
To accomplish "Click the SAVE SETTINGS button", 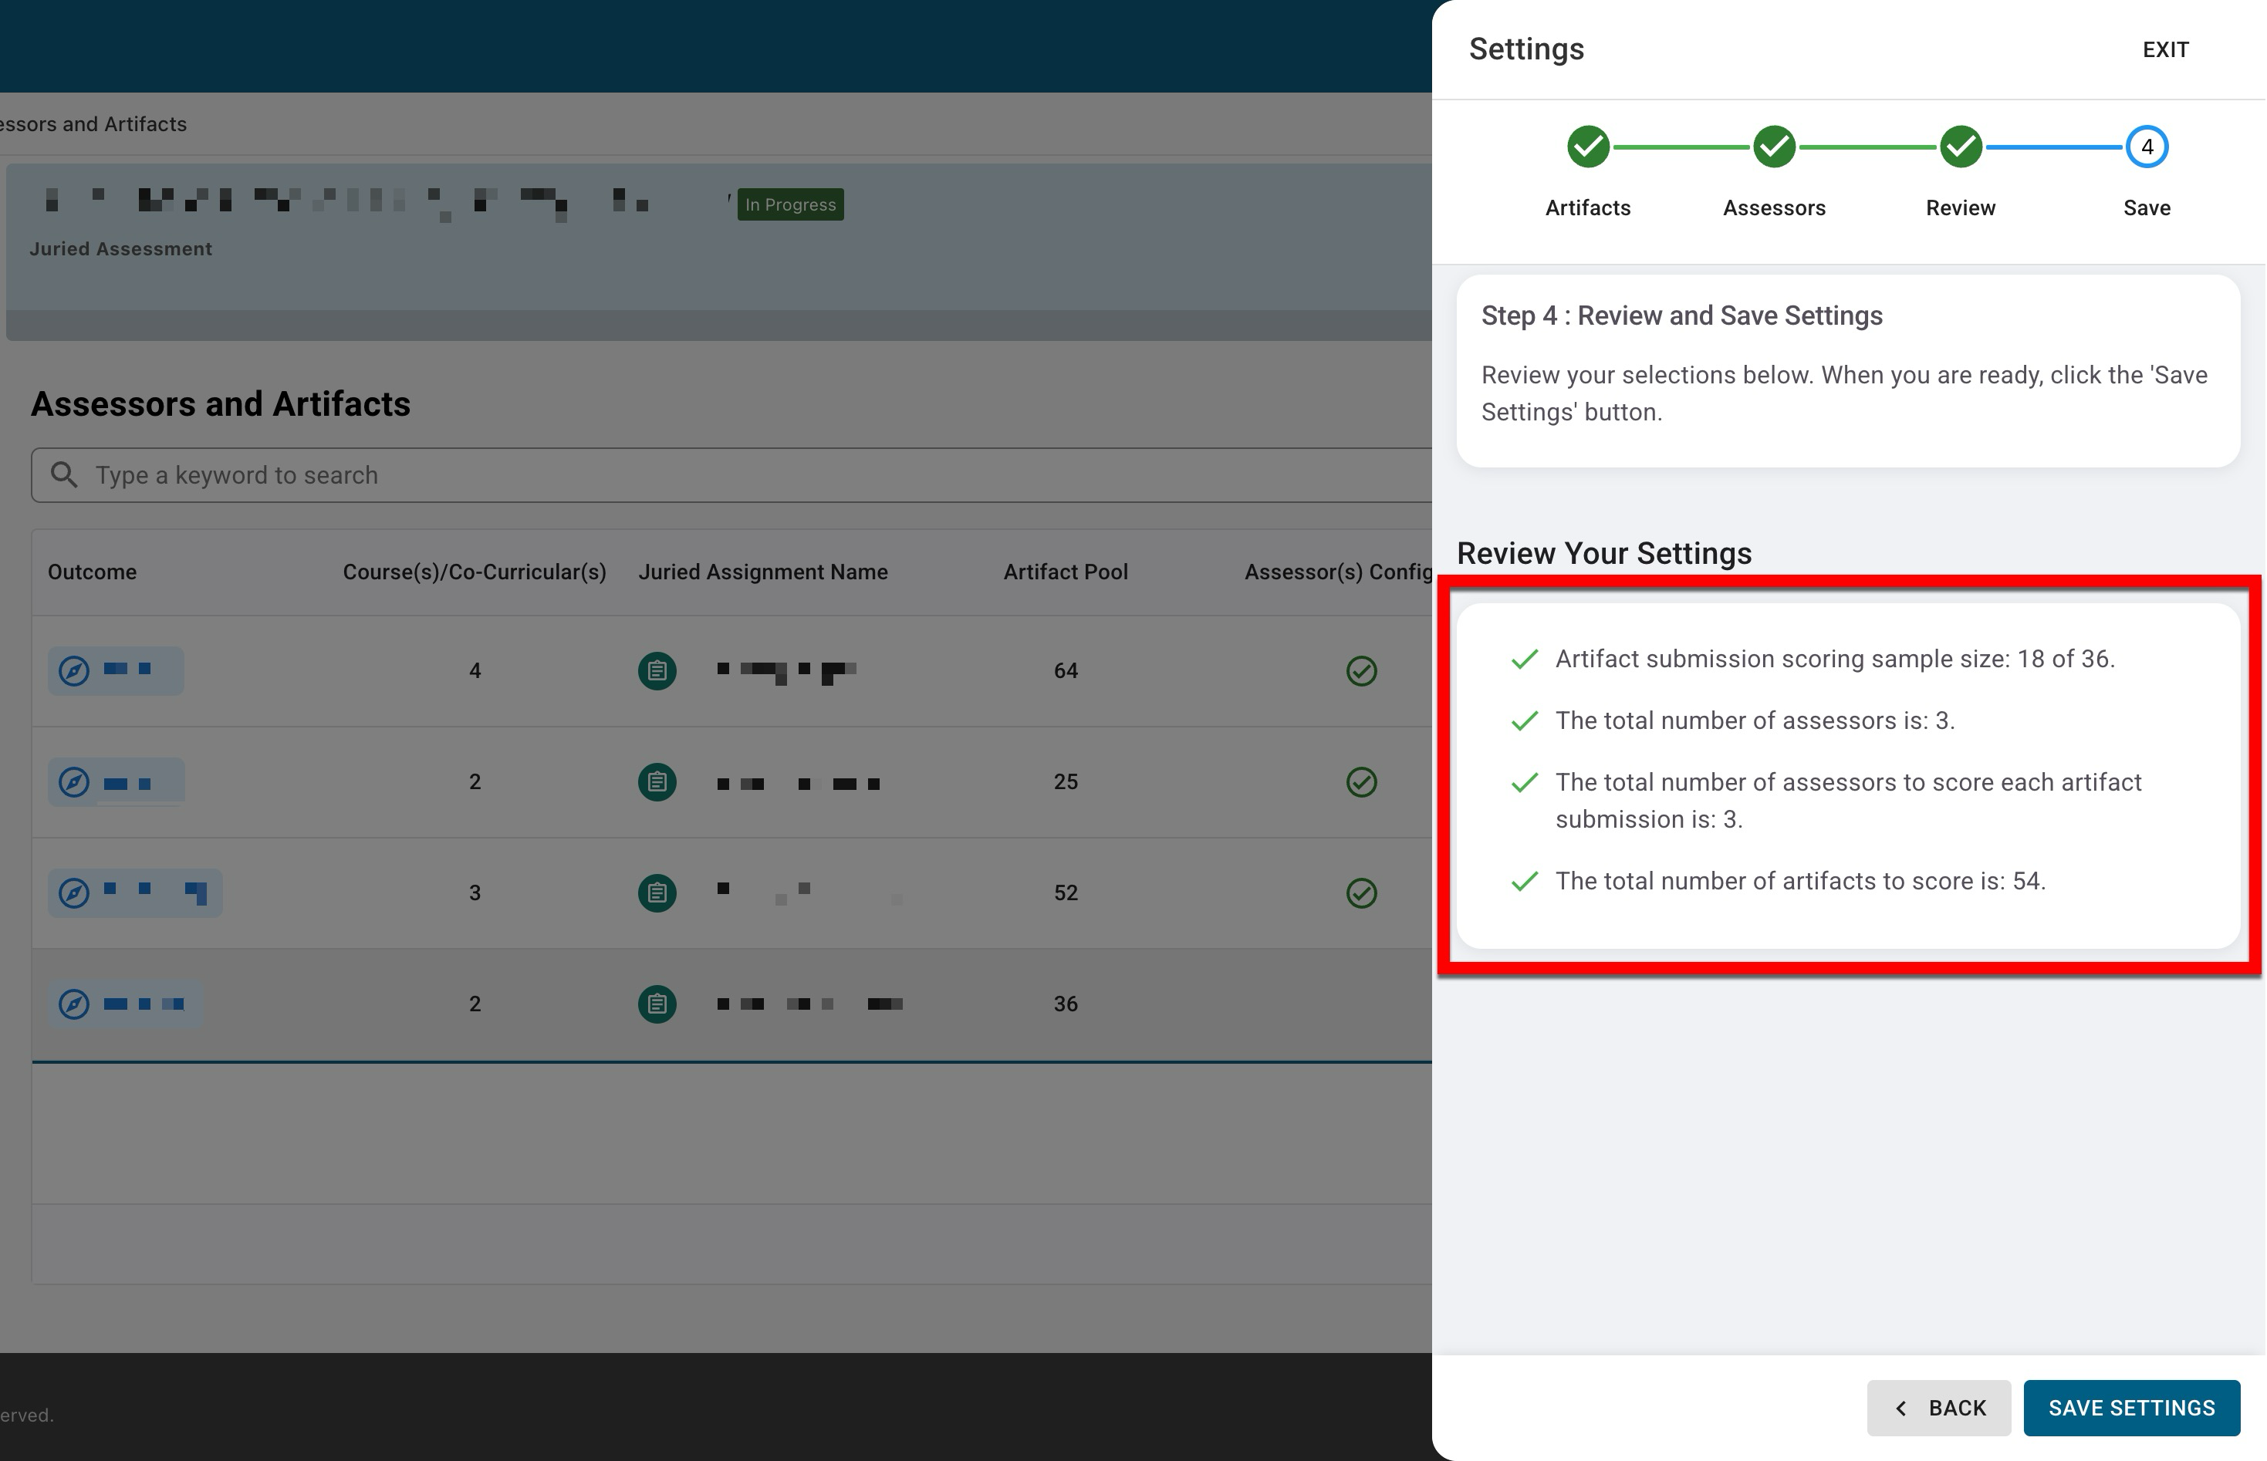I will click(x=2130, y=1408).
